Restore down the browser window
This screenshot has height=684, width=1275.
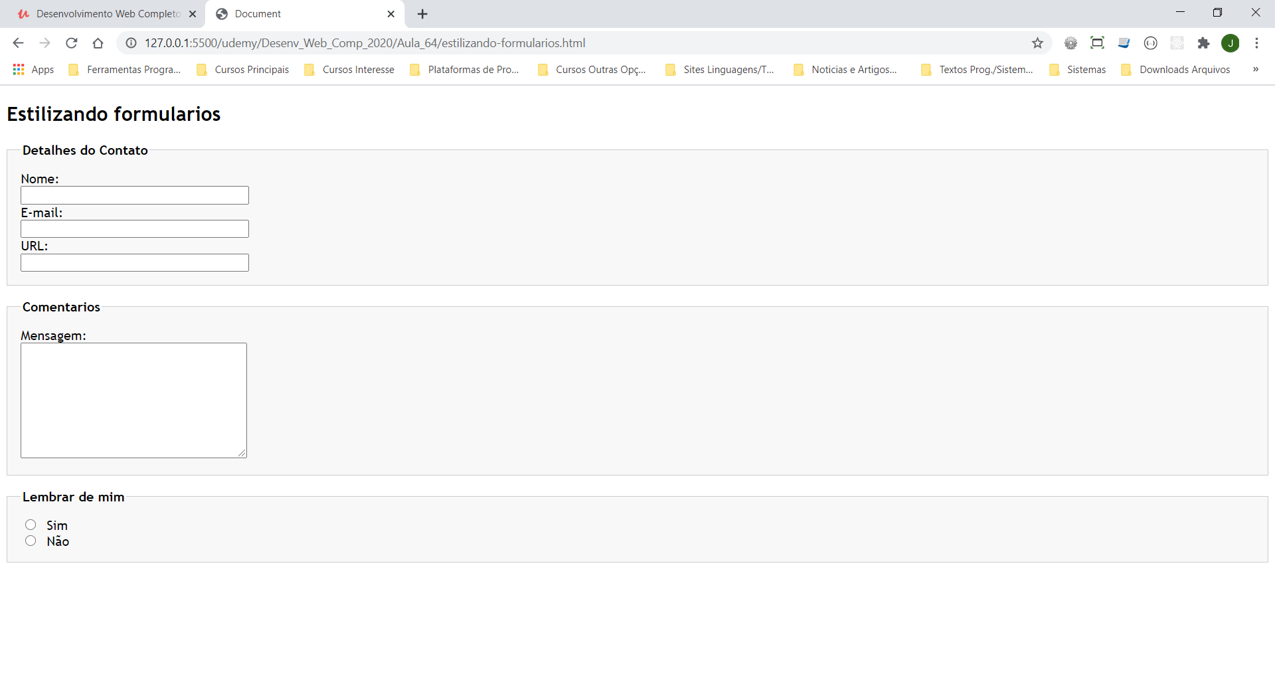[x=1217, y=13]
